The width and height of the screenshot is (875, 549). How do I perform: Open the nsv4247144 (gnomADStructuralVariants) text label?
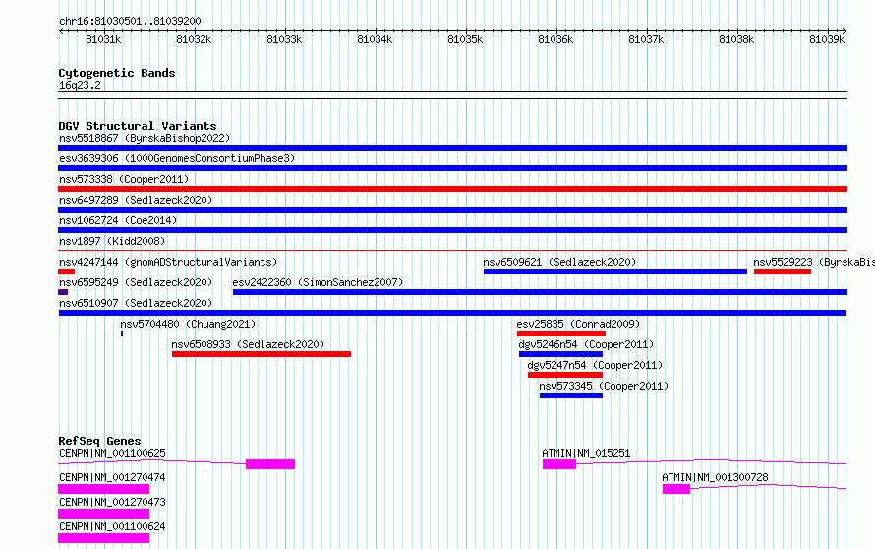(168, 262)
